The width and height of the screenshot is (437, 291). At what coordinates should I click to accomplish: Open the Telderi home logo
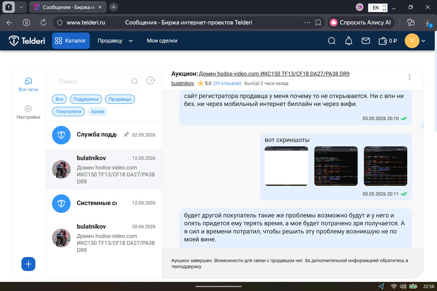(27, 41)
